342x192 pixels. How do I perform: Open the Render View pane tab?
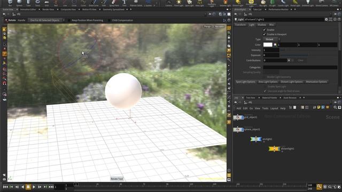coord(48,10)
